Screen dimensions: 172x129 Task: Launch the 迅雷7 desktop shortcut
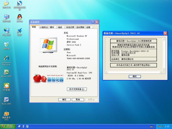[x=19, y=31]
